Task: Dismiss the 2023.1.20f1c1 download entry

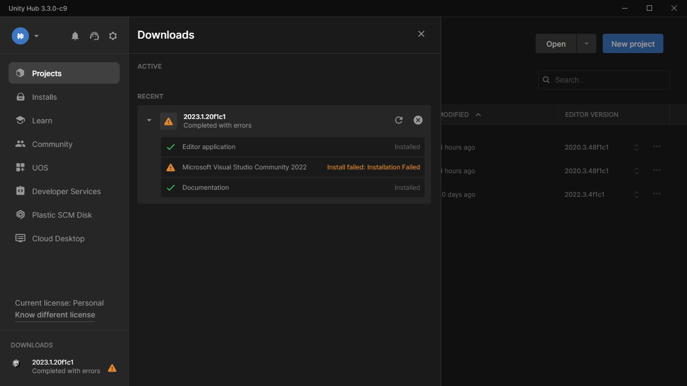Action: 418,120
